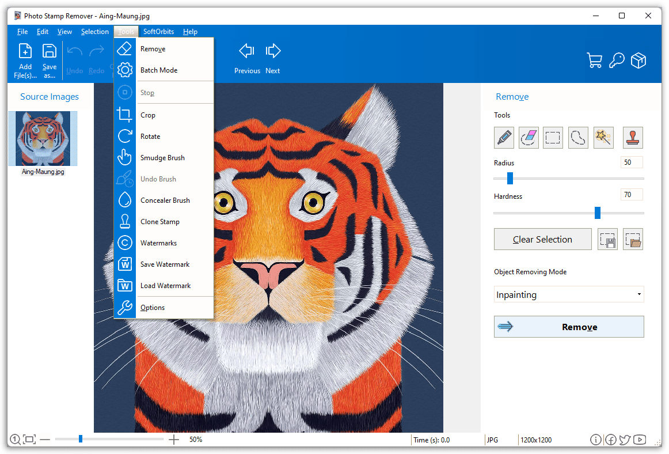Open the info icon in status bar
Image resolution: width=669 pixels, height=454 pixels.
[596, 440]
